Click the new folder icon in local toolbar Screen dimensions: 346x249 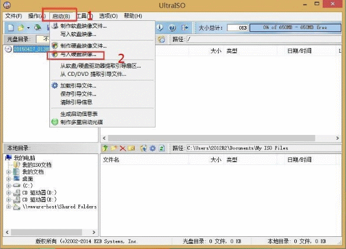click(114, 148)
